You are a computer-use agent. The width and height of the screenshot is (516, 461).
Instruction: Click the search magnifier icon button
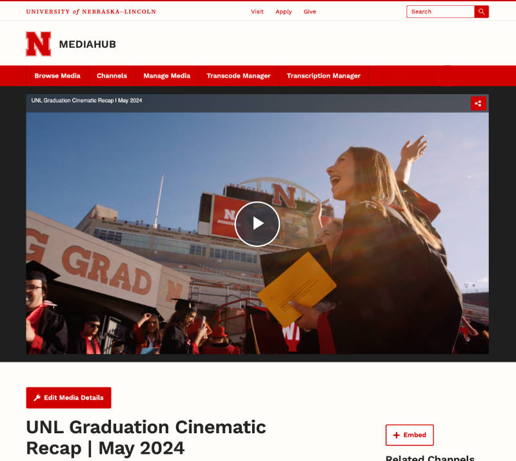coord(481,12)
